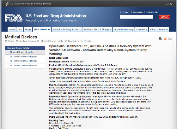Screen dimensions: 177x129
Task: Open the Cosmetics navigation tab
Action: [x=142, y=29]
